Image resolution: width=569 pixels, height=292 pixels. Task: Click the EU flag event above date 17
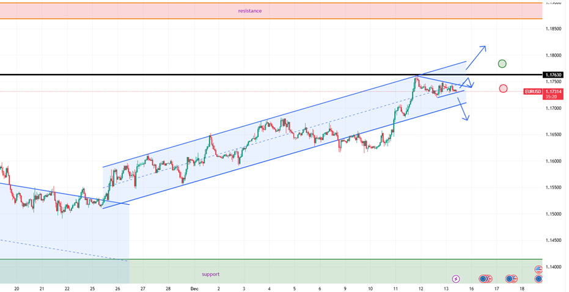(x=509, y=279)
